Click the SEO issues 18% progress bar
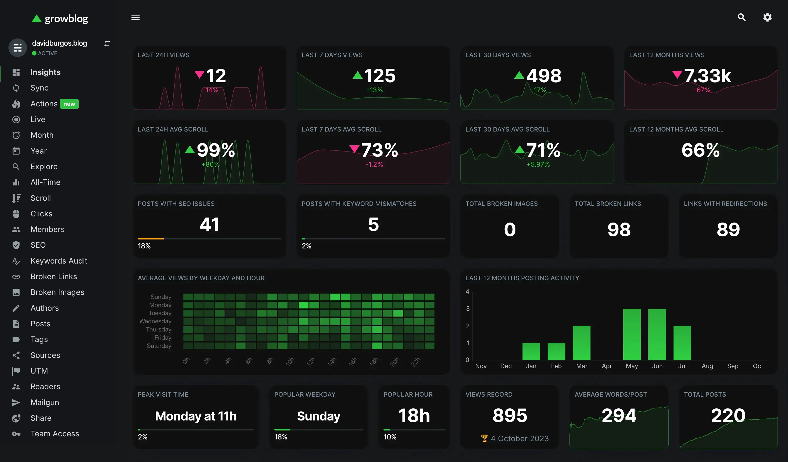Image resolution: width=788 pixels, height=462 pixels. click(x=210, y=238)
